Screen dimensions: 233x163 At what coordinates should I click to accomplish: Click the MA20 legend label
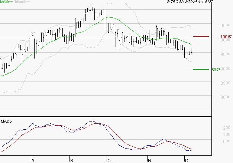pyautogui.click(x=4, y=1)
